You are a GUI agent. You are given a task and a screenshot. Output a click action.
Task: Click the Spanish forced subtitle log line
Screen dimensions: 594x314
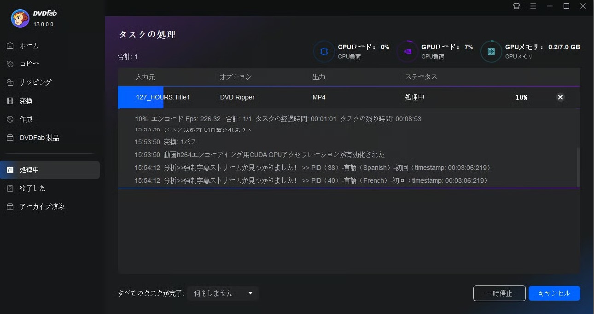[x=313, y=168]
